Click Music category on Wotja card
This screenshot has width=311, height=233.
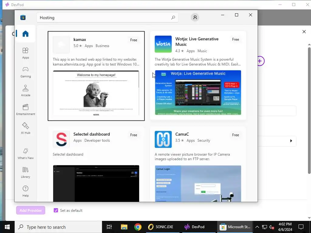(202, 51)
